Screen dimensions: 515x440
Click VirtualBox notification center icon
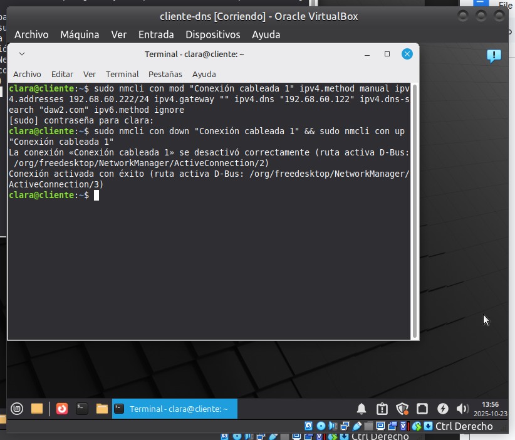[494, 56]
